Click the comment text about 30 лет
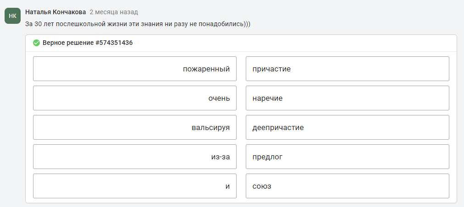464x207 pixels. click(x=138, y=24)
